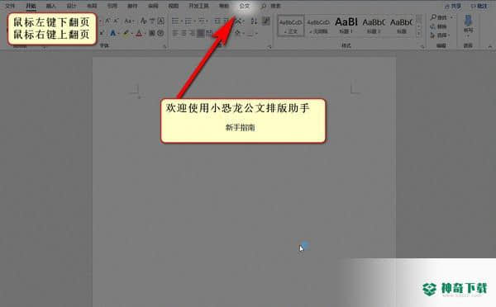Click the 共享 share button
The image size is (496, 307).
tap(453, 6)
